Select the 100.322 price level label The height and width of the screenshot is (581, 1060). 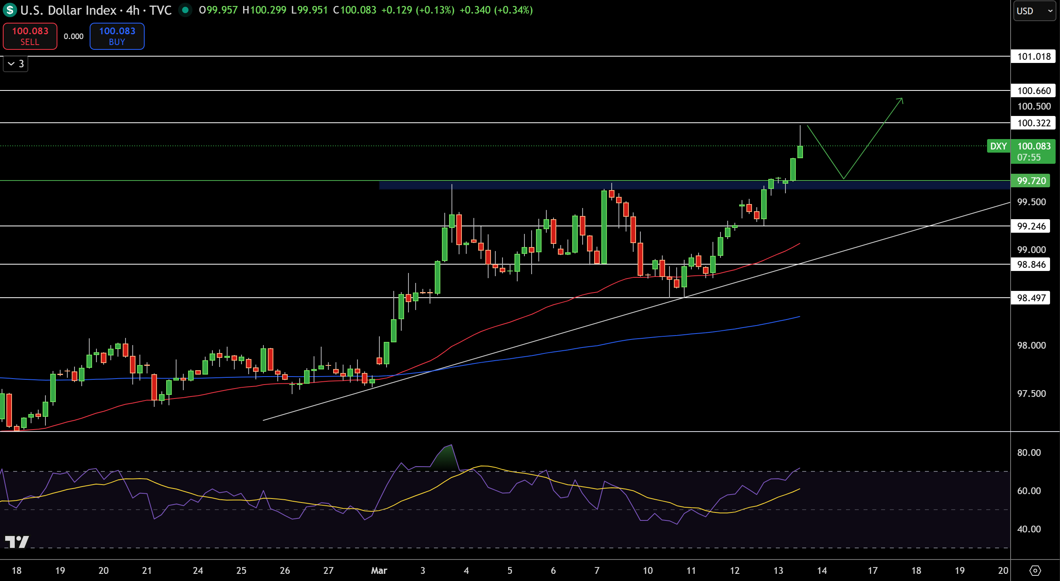pyautogui.click(x=1033, y=123)
